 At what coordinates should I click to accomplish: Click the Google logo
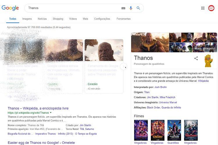(x=10, y=8)
